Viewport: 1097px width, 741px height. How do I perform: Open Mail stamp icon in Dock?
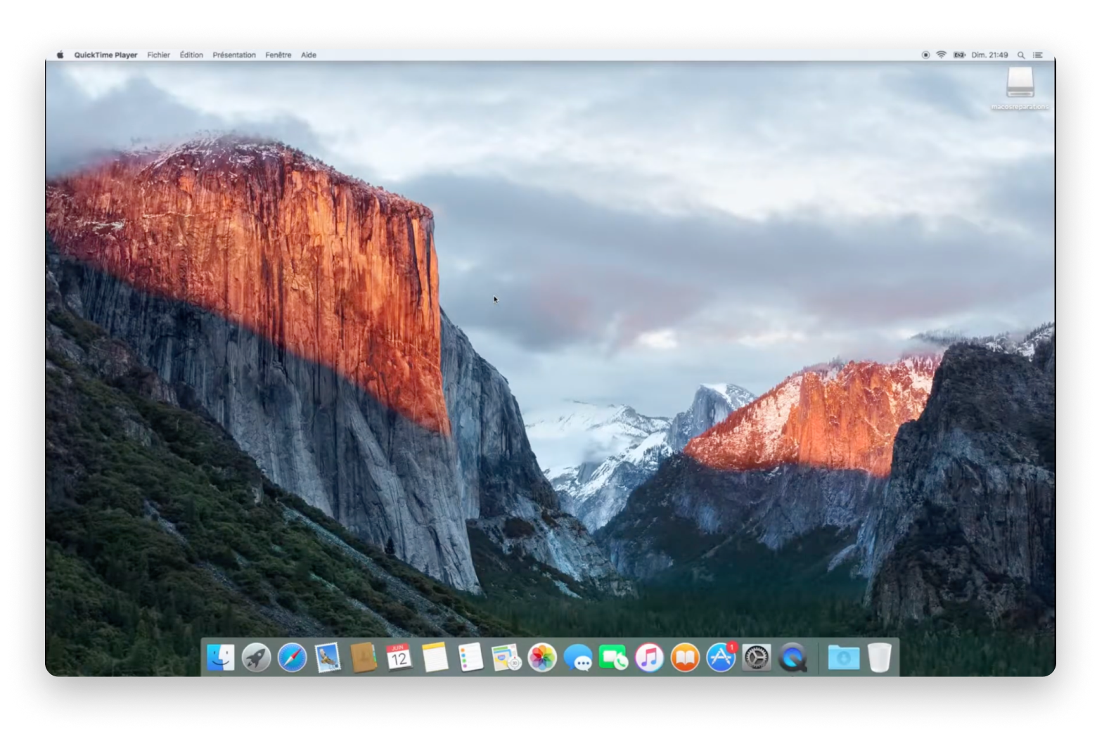pyautogui.click(x=328, y=658)
